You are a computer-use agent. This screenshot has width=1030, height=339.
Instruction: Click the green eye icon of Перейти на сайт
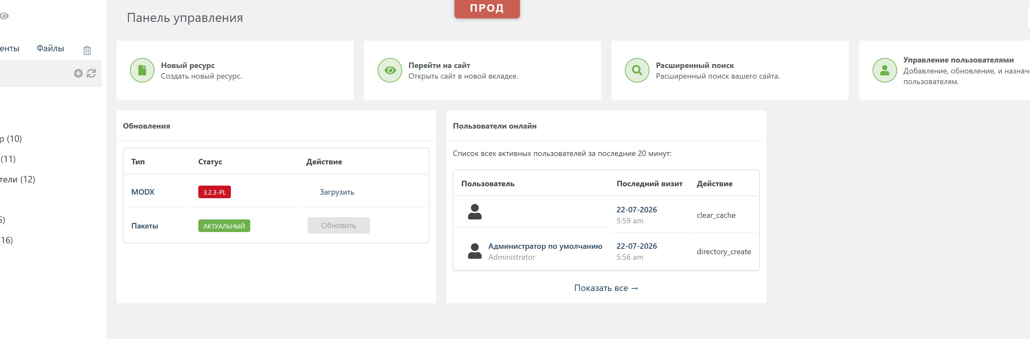coord(390,70)
